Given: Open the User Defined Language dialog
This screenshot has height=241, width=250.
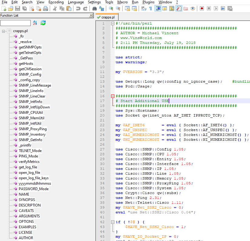Looking at the screenshot, I should 165,8.
